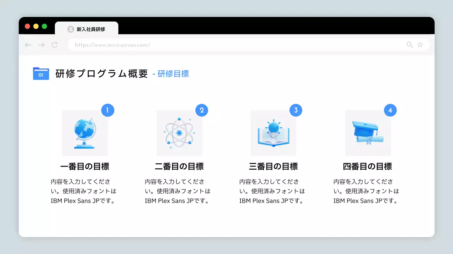Screen dimensions: 453x254
Task: Select the numbered badge 3 on the book card
Action: click(x=296, y=110)
